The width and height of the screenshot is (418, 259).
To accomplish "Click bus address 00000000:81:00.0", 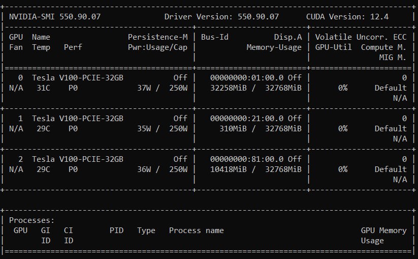I will (246, 159).
